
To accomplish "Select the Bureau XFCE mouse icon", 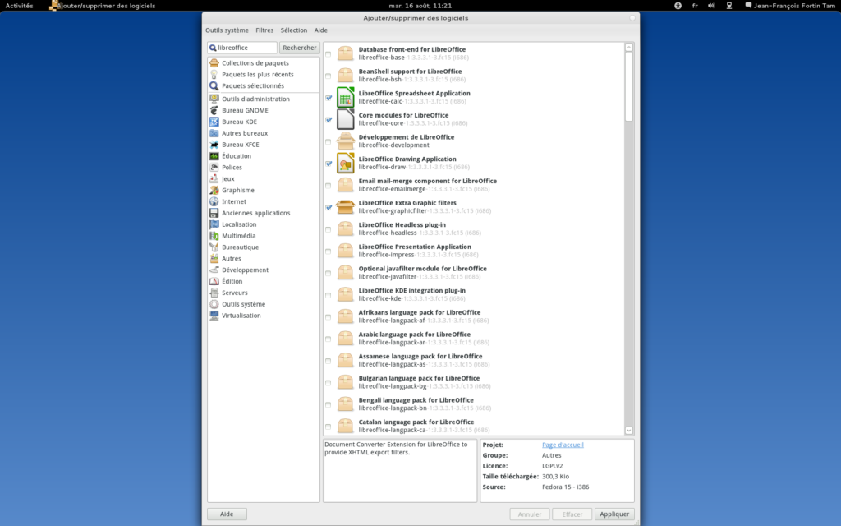I will tap(214, 145).
